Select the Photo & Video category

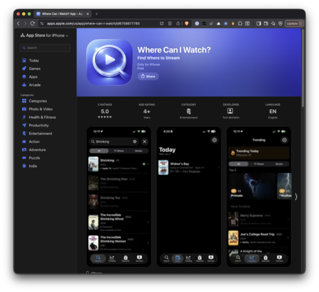pos(37,109)
